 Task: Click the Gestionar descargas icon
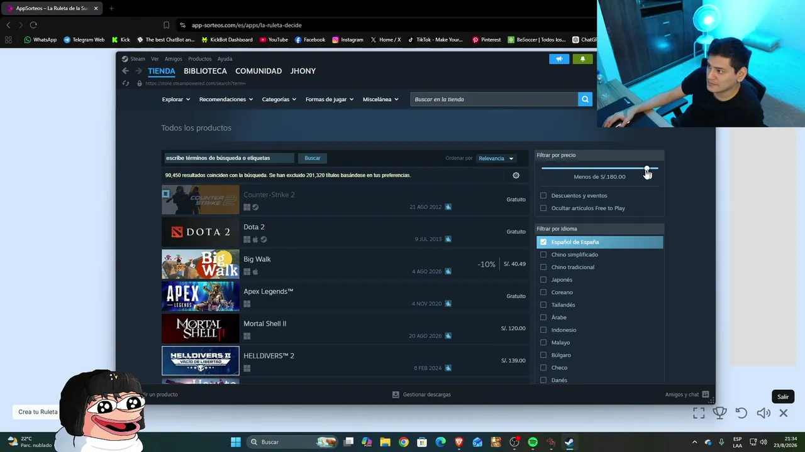[396, 394]
